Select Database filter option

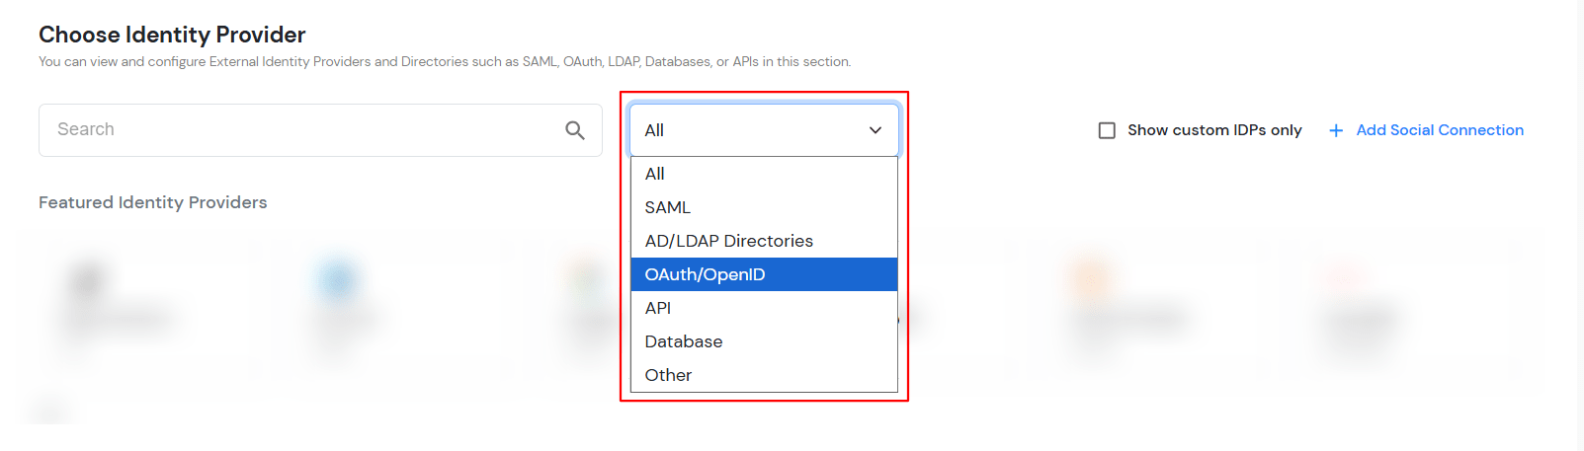tap(764, 341)
